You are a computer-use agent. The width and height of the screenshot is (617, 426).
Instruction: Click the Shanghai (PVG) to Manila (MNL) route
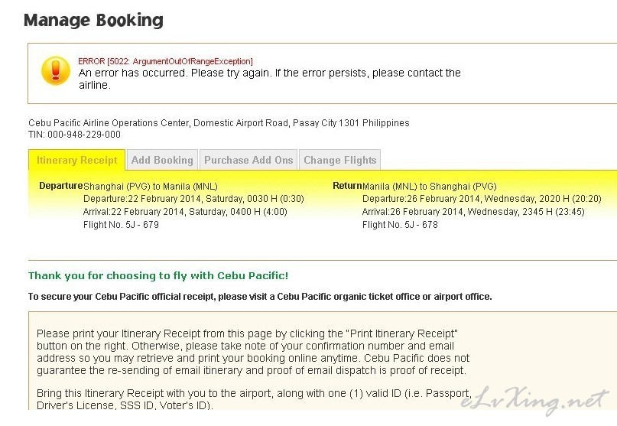coord(151,186)
